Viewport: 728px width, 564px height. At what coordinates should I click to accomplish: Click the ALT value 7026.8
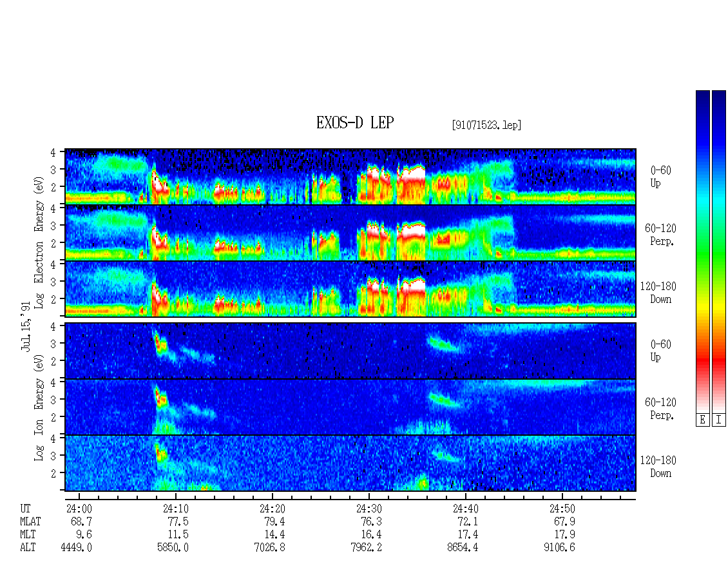point(269,548)
